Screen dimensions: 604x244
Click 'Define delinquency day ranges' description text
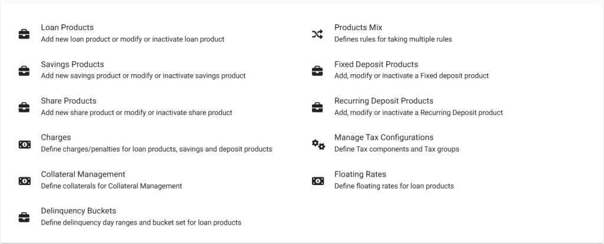141,222
